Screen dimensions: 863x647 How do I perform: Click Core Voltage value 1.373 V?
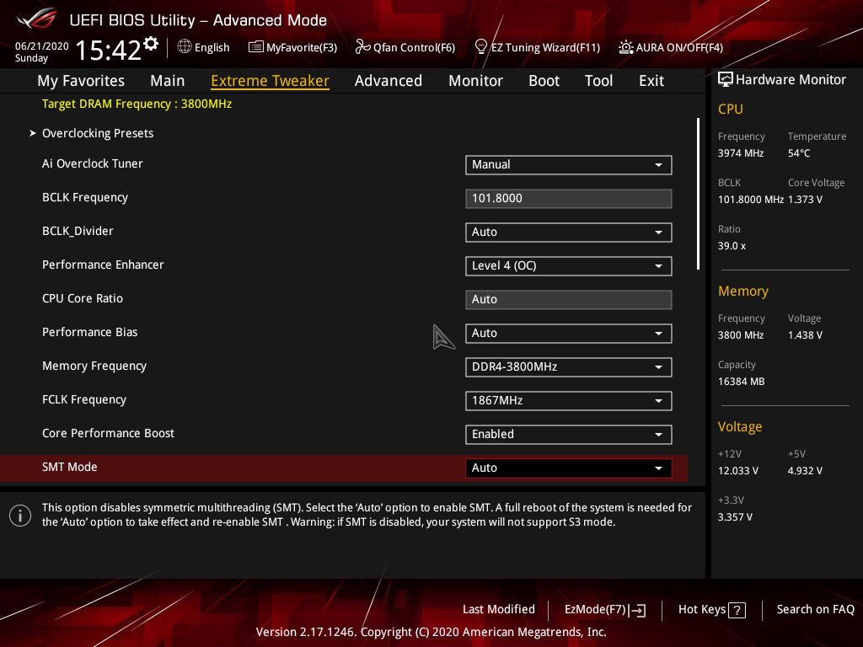pos(805,200)
